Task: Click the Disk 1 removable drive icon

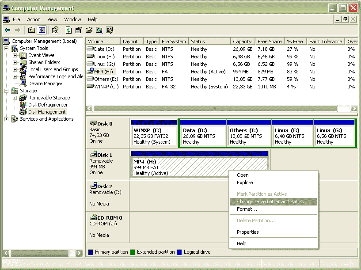Action: (93, 155)
